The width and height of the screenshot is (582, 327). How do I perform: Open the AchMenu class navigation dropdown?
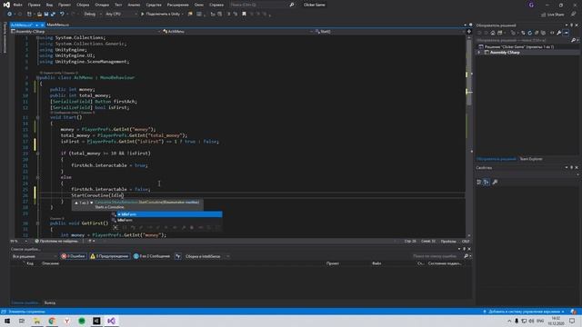(238, 32)
